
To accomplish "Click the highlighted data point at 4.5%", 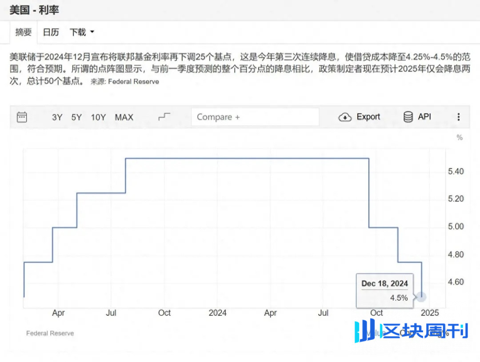I will click(x=421, y=297).
